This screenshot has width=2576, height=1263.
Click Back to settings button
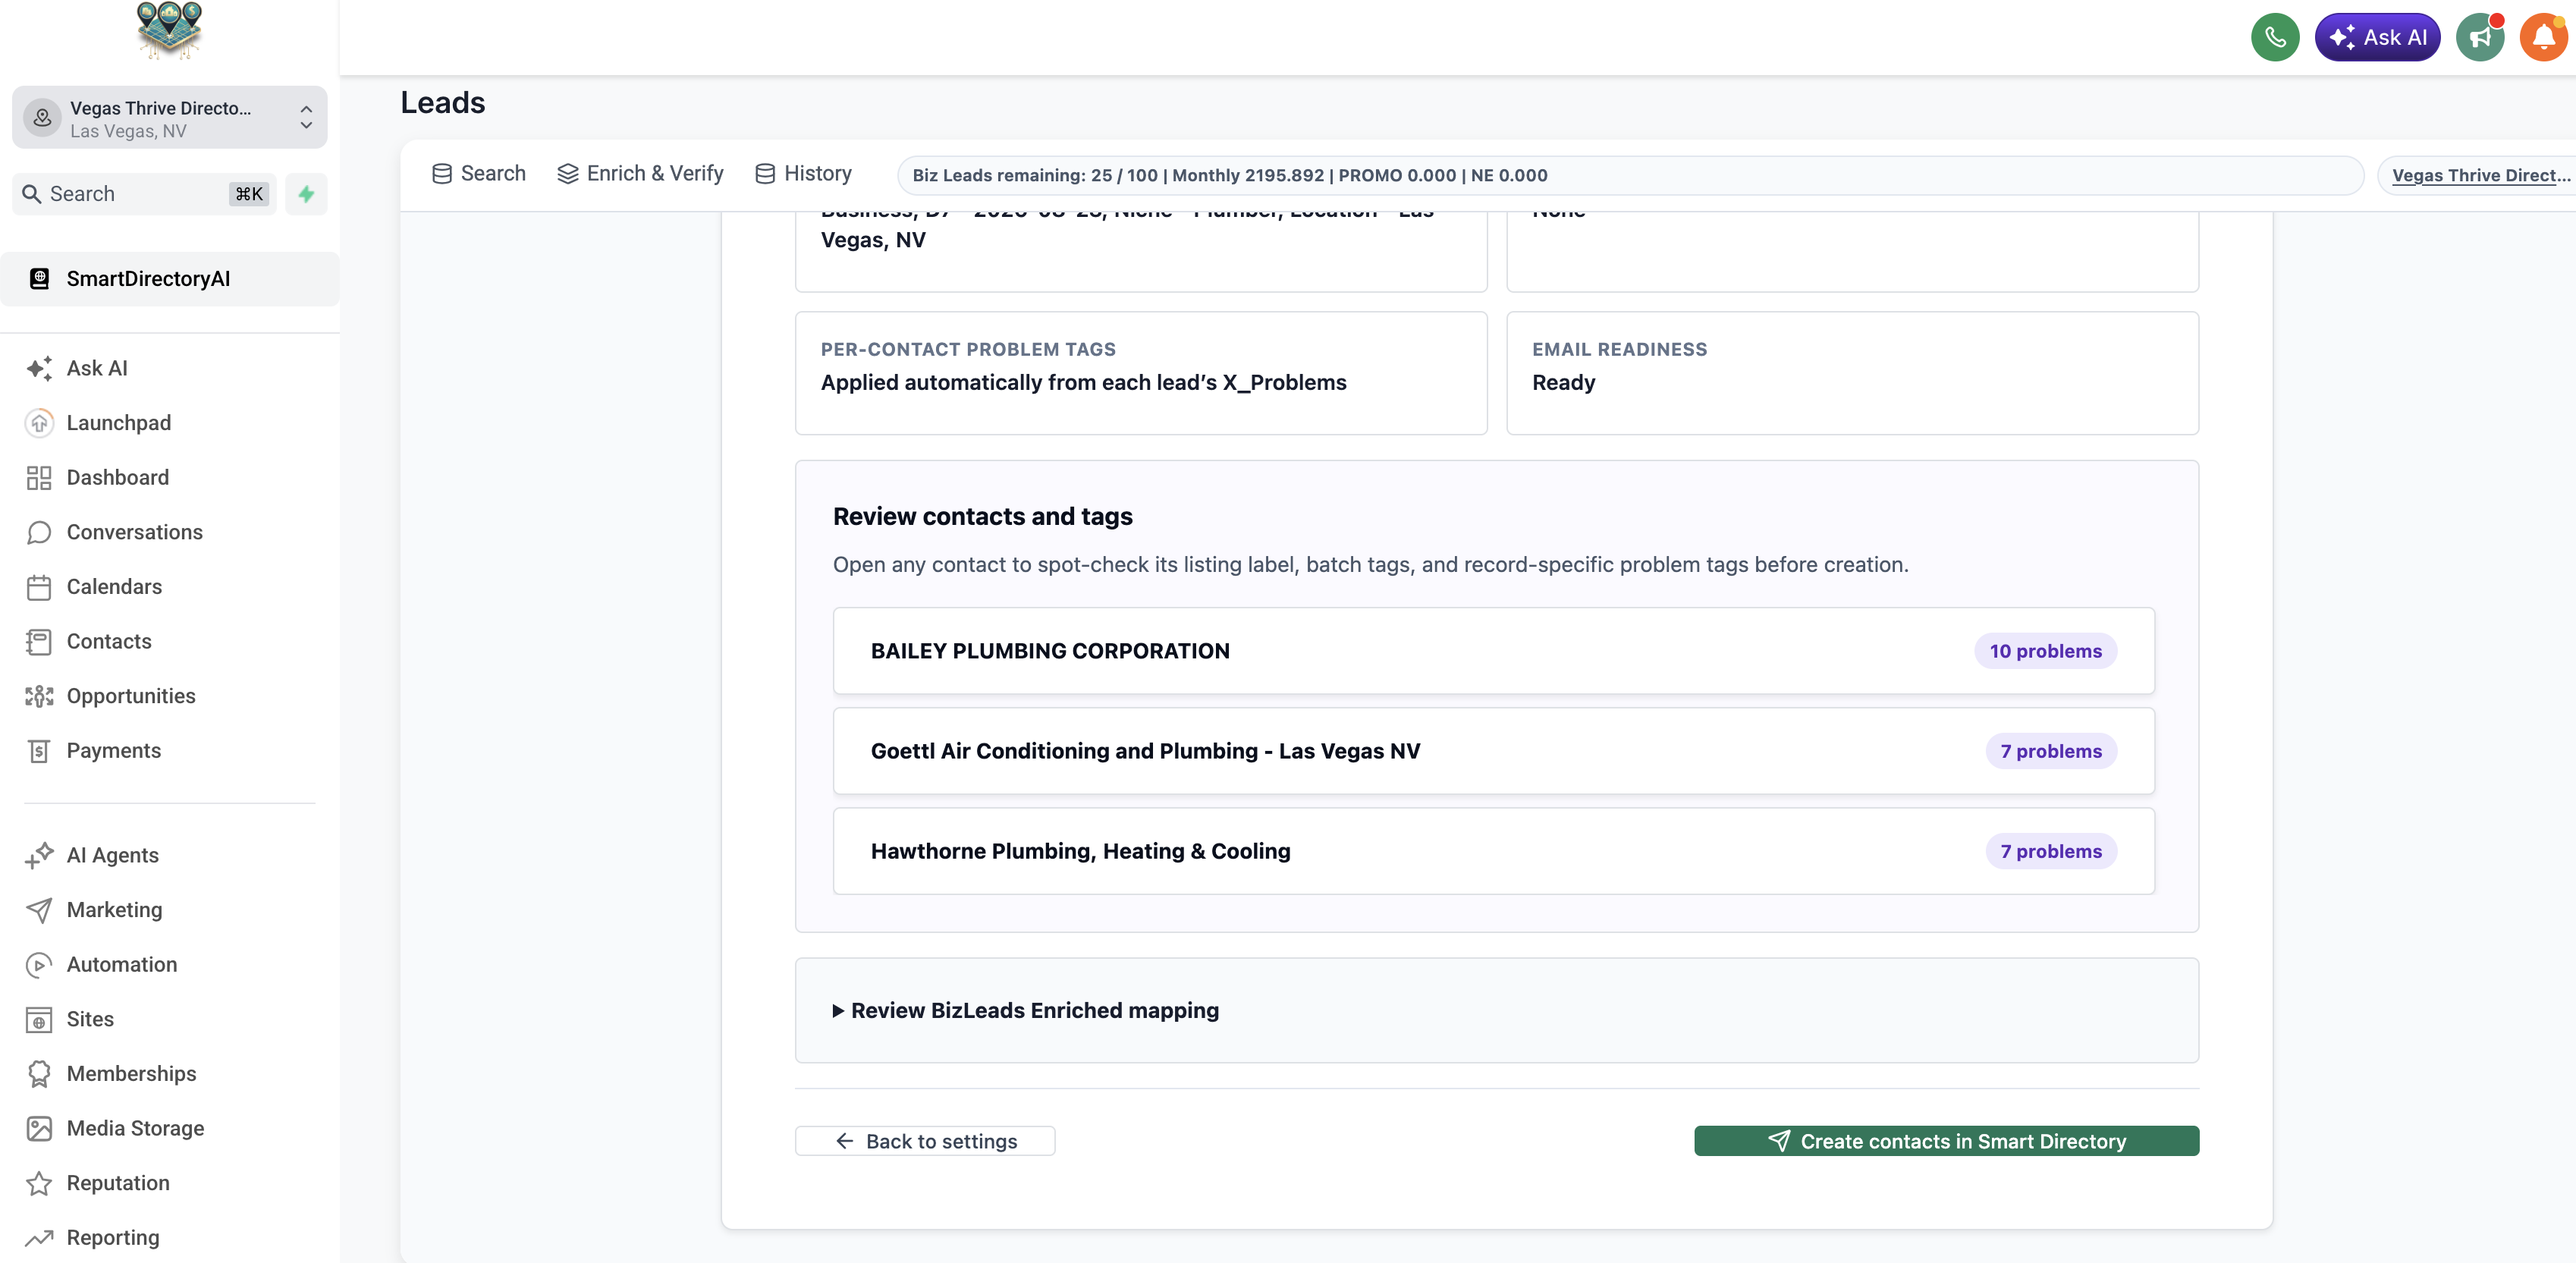[925, 1141]
